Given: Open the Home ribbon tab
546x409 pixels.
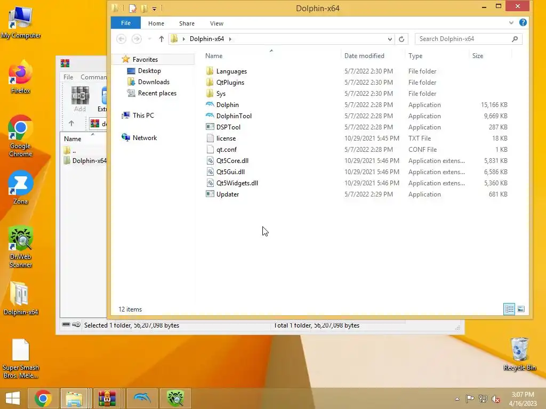Looking at the screenshot, I should coord(156,23).
